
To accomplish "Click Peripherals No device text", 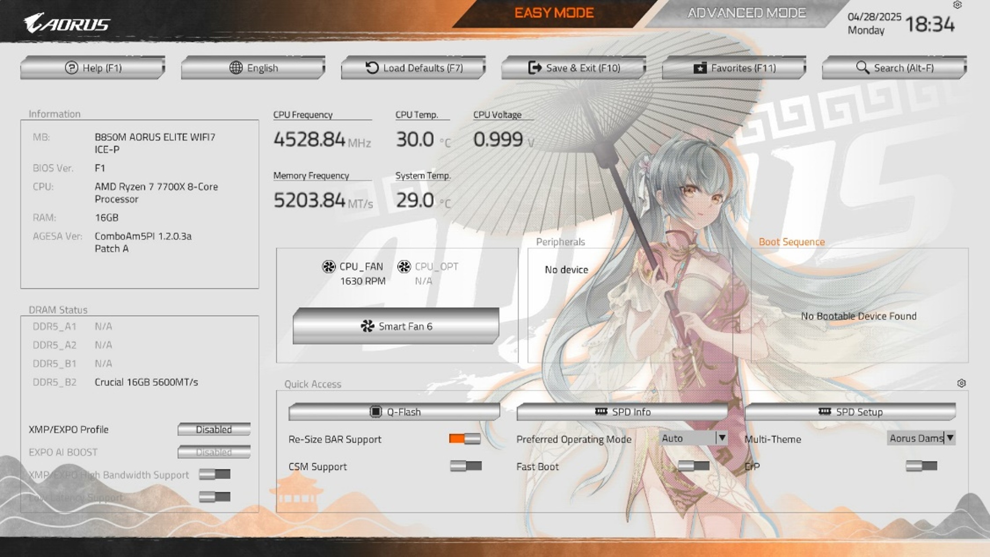I will click(x=567, y=269).
